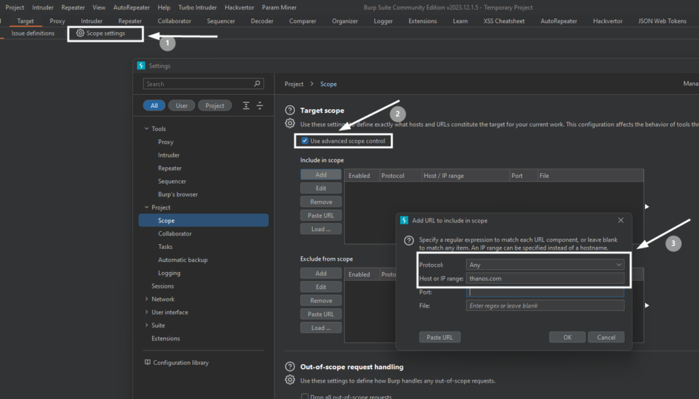
Task: Click Paste URL in the Add URL dialog
Action: tap(440, 337)
